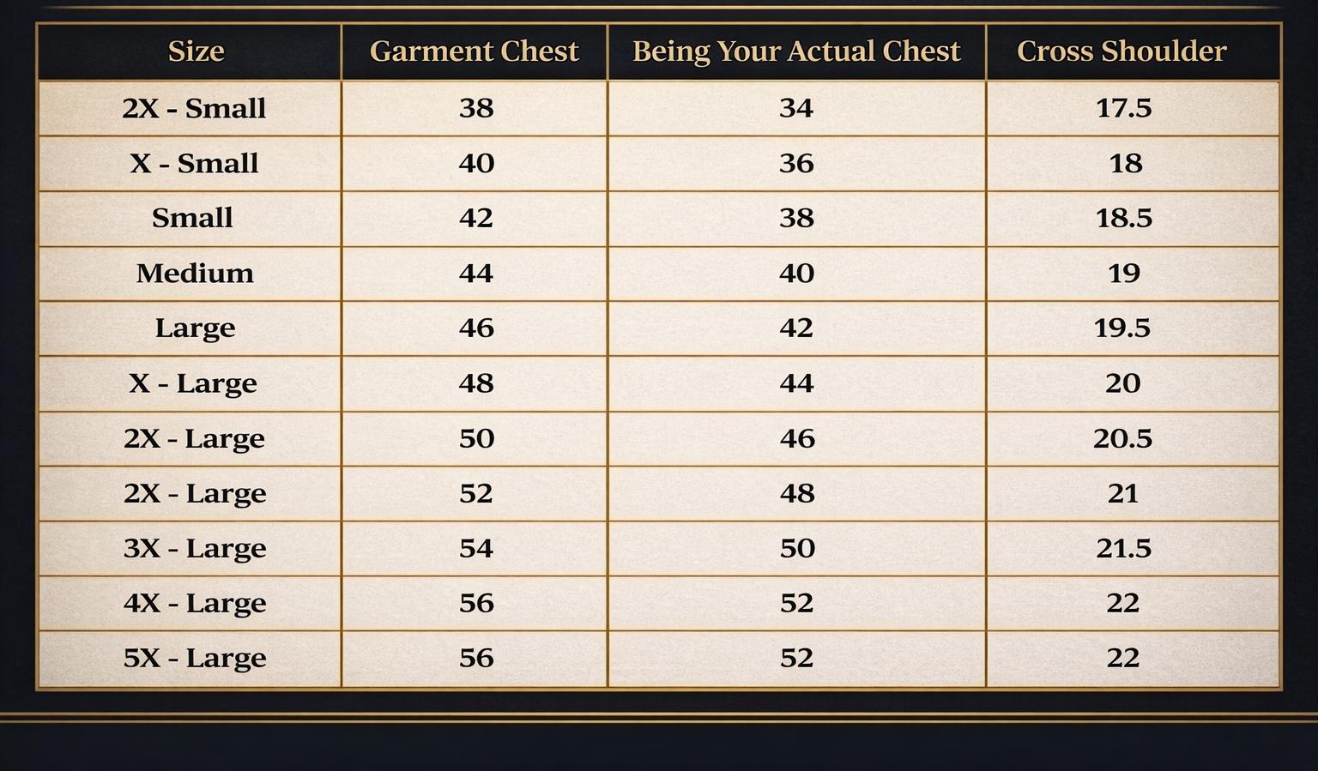This screenshot has height=771, width=1318.
Task: Click the Size column header
Action: pos(196,51)
